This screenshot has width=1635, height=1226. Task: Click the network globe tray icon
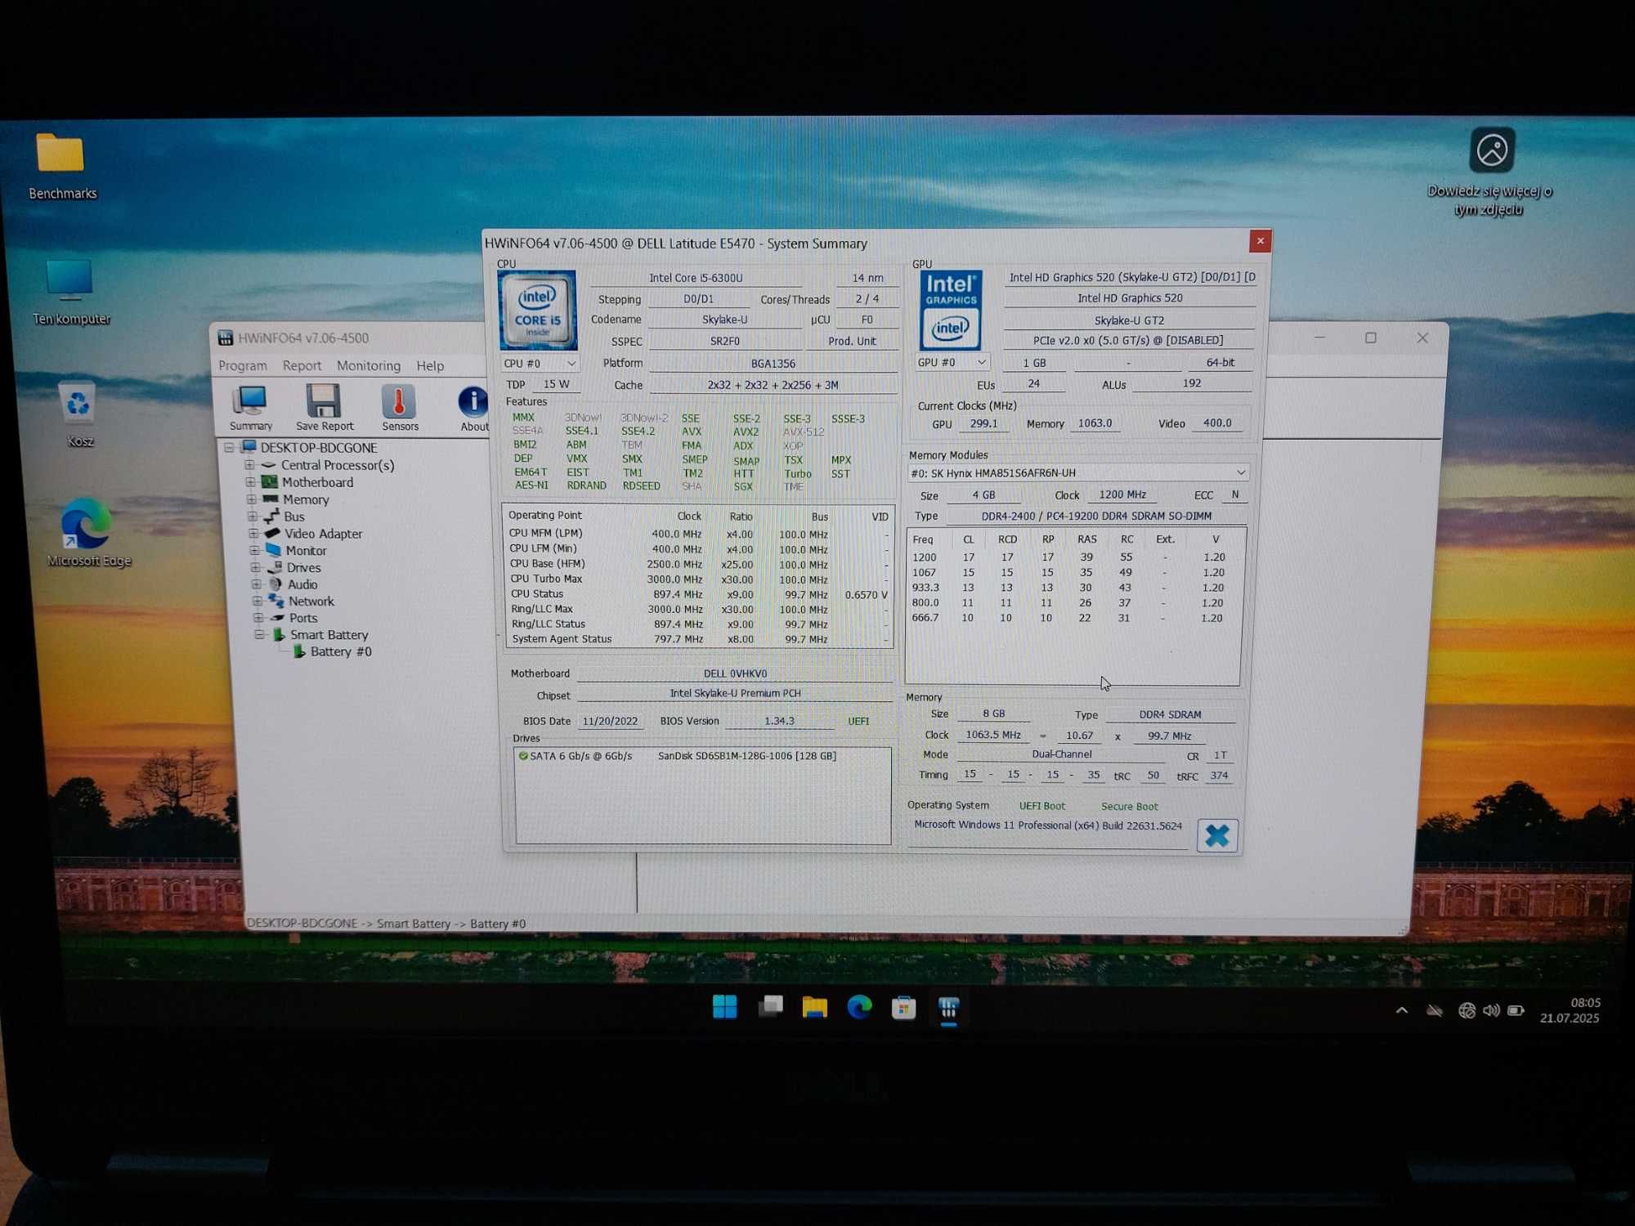click(x=1467, y=1011)
